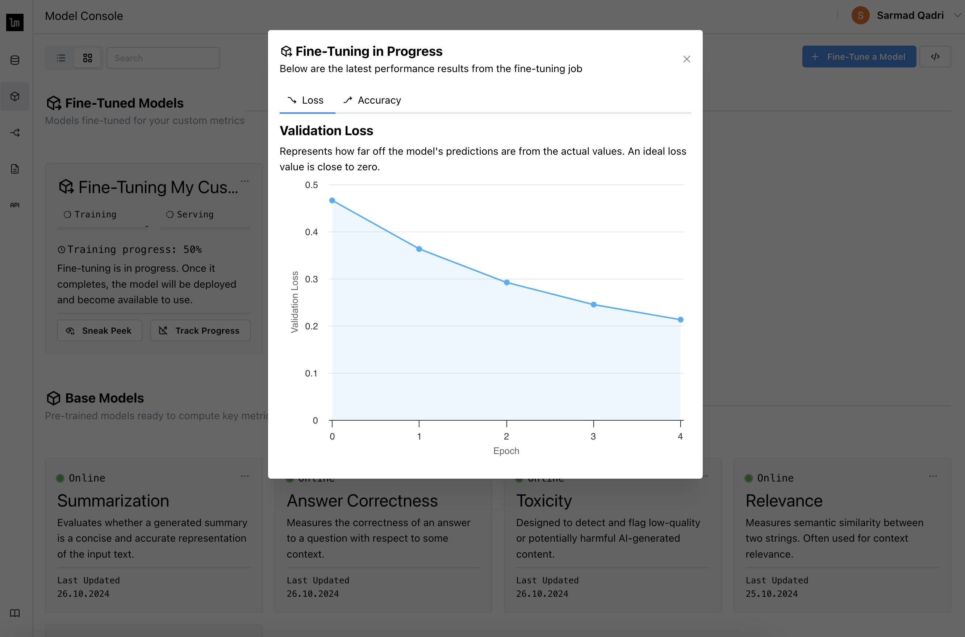Open the code snippet button

935,57
